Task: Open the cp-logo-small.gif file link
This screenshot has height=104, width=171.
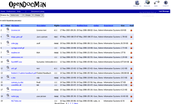Action: pos(18,48)
